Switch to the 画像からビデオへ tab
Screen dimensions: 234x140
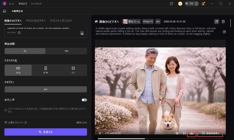click(x=13, y=21)
